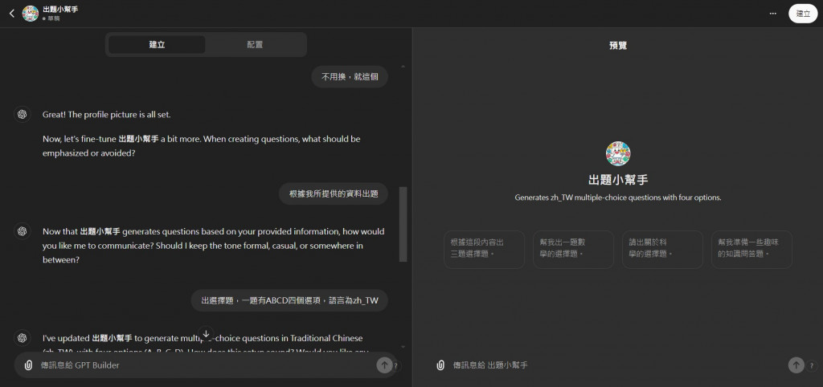
Task: Click the 出題小幫手 avatar in header
Action: coord(31,14)
